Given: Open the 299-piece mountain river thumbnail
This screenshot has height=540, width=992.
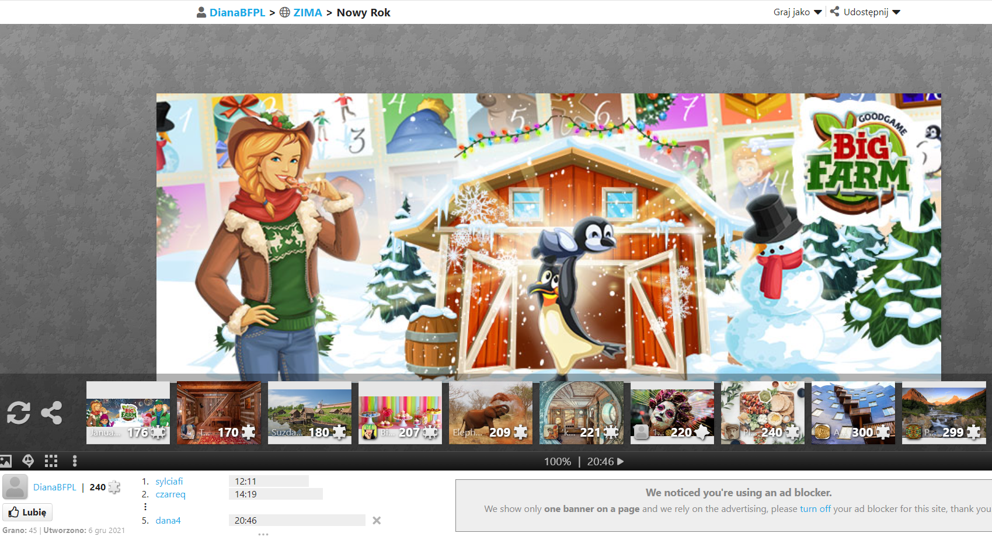Looking at the screenshot, I should click(944, 413).
